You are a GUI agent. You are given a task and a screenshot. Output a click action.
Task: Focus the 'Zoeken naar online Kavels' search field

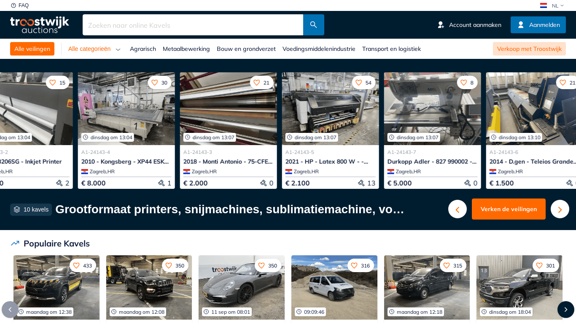pyautogui.click(x=193, y=25)
